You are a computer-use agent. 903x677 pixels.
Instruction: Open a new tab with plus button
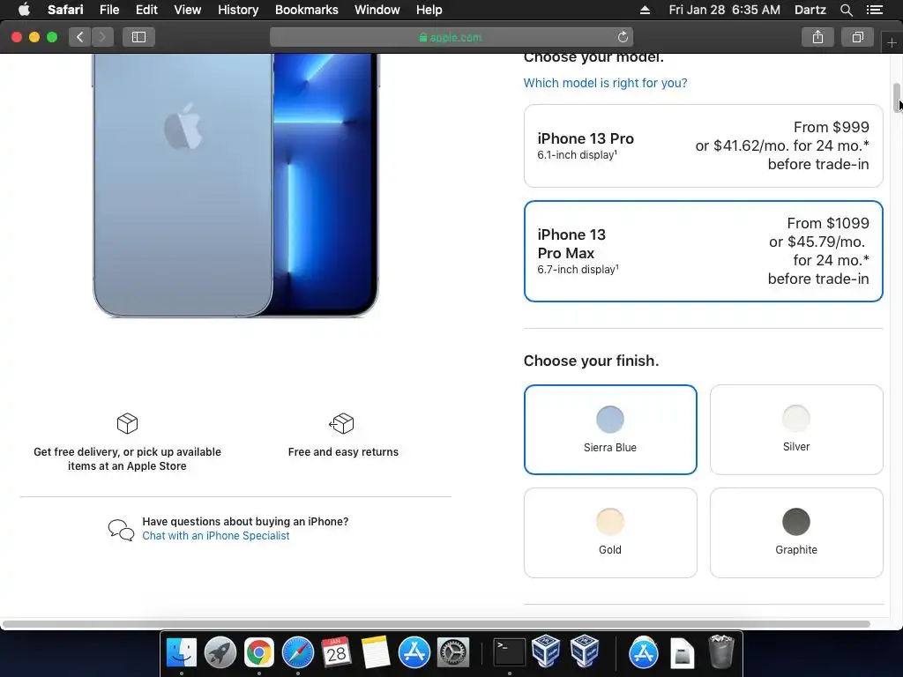click(892, 42)
